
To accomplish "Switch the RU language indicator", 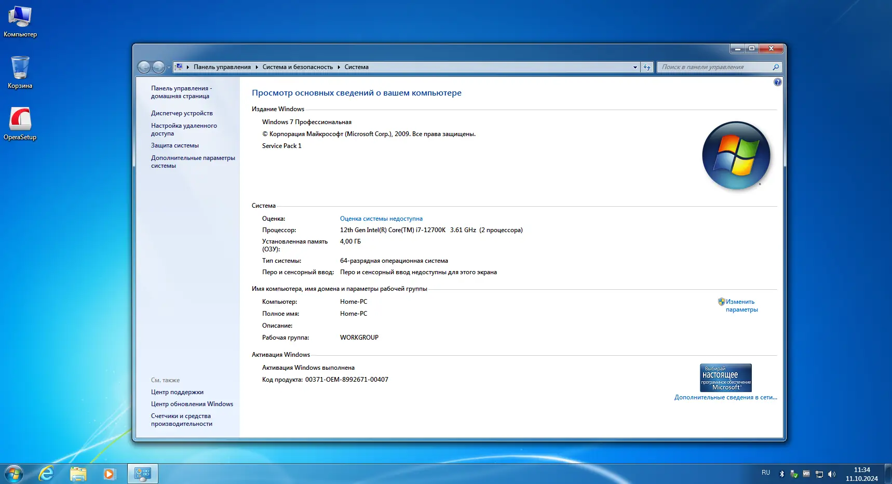I will [x=765, y=473].
